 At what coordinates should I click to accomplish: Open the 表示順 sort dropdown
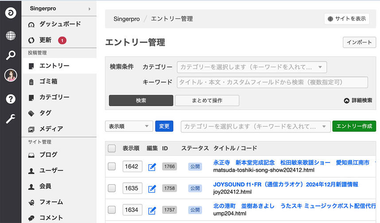tap(129, 126)
